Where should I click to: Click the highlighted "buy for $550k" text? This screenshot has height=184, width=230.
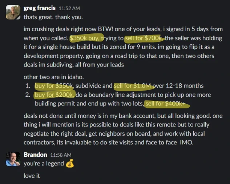pyautogui.click(x=54, y=86)
